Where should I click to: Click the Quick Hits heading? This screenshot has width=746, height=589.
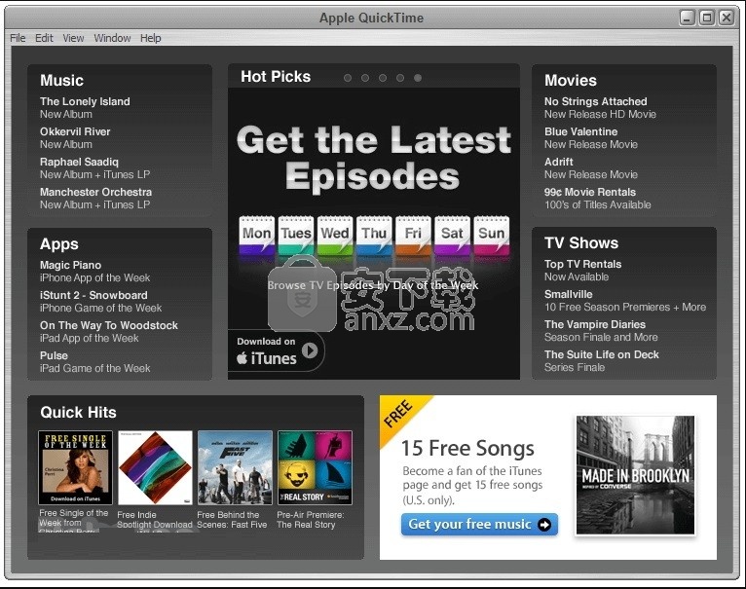point(79,413)
